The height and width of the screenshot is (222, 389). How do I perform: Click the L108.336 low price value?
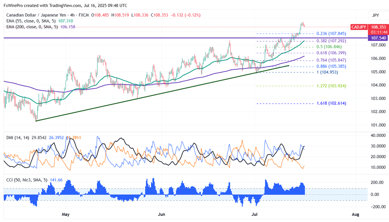click(x=140, y=15)
